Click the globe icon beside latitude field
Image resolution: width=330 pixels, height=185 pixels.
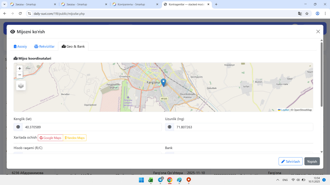point(18,127)
